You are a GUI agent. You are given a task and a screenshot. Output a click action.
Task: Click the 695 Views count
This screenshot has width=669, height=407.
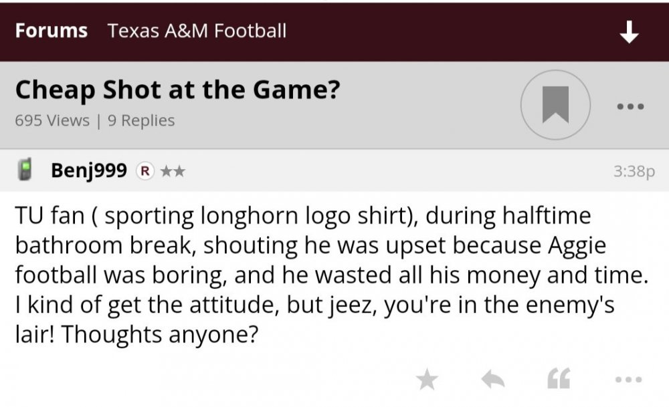52,121
